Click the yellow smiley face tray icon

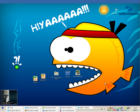point(124,108)
